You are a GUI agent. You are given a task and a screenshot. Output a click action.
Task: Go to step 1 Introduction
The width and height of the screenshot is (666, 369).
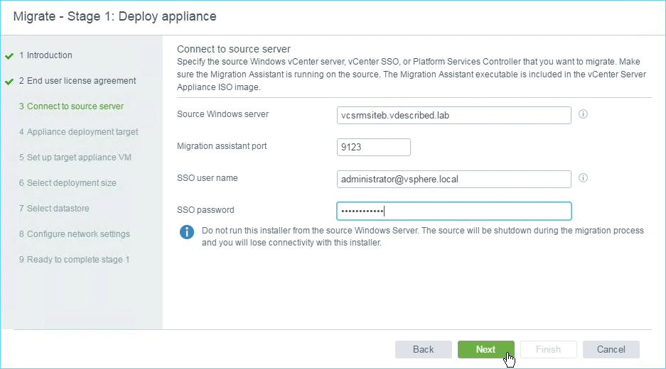(45, 55)
